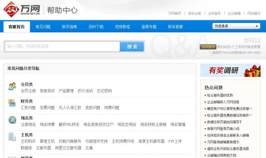Open the 域名空间站 link
Image resolution: width=266 pixels, height=158 pixels.
[x=127, y=125]
